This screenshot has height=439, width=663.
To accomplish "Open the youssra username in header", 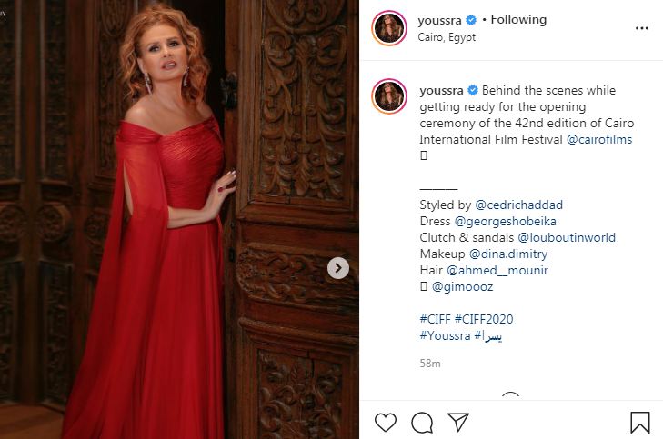I will [x=441, y=19].
